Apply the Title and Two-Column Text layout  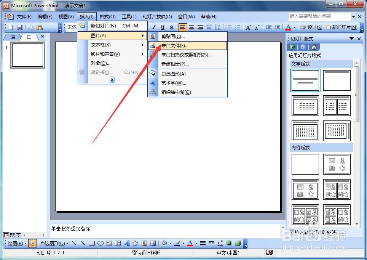[337, 106]
